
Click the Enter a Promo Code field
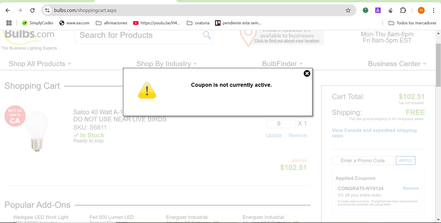click(363, 161)
